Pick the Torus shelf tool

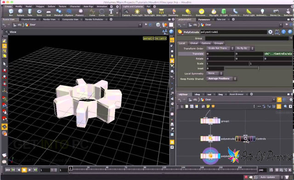click(39, 12)
